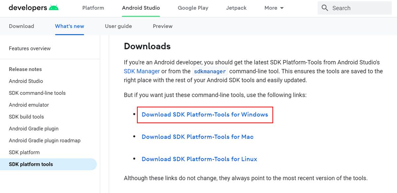Download SDK Platform-Tools for Linux
This screenshot has width=397, height=193.
click(x=199, y=159)
